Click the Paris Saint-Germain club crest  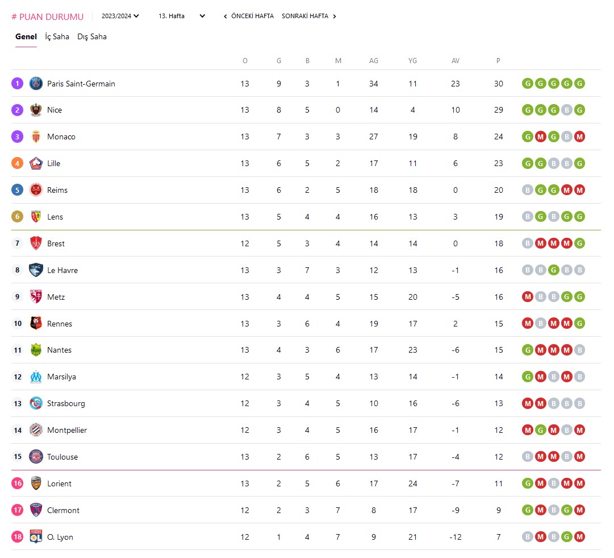point(36,84)
